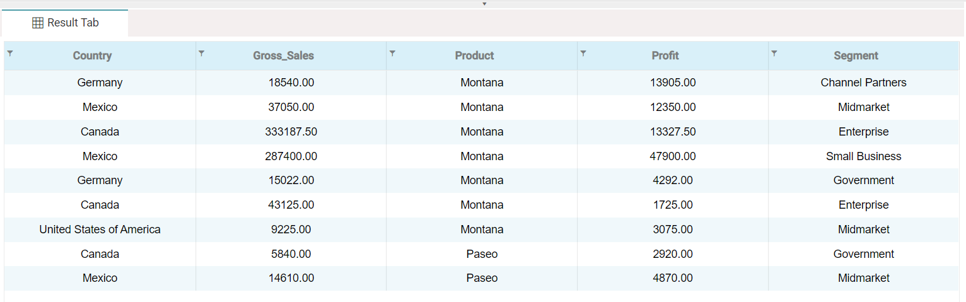Click the 47900.00 profit cell
Image resolution: width=966 pixels, height=302 pixels.
[673, 156]
